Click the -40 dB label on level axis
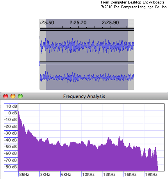Screen dimensions: 168x179 click(x=11, y=140)
